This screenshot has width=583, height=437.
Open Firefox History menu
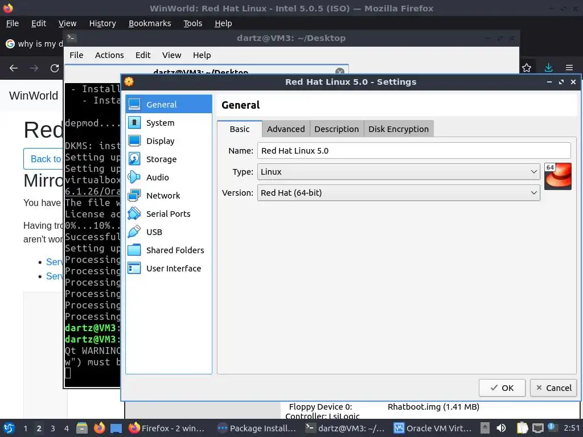pos(102,23)
